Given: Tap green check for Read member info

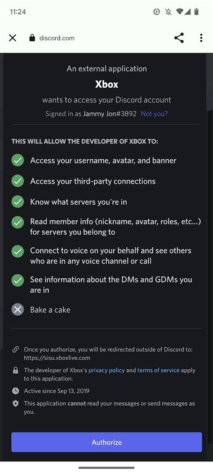Looking at the screenshot, I should [x=18, y=223].
